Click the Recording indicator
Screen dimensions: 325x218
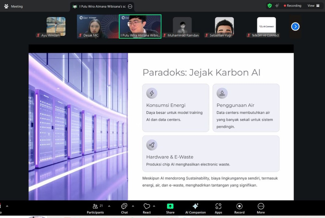(x=292, y=6)
